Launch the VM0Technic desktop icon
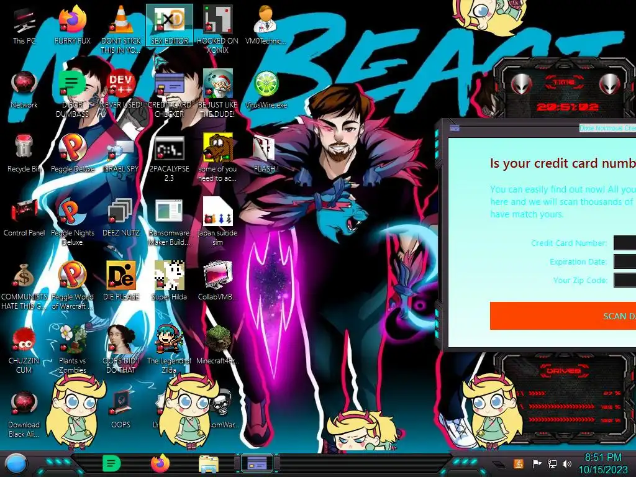 (266, 25)
